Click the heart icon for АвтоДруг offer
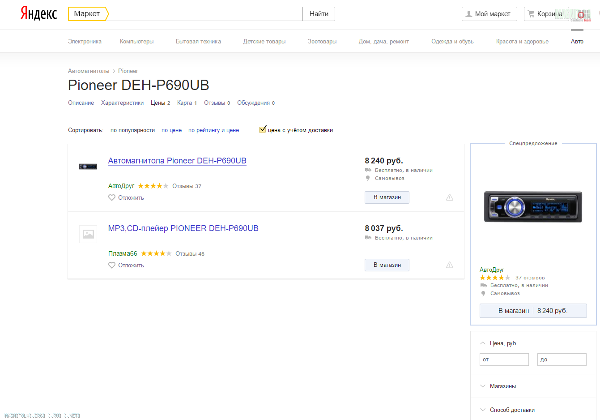Screen dimensions: 600x420 pyautogui.click(x=112, y=197)
